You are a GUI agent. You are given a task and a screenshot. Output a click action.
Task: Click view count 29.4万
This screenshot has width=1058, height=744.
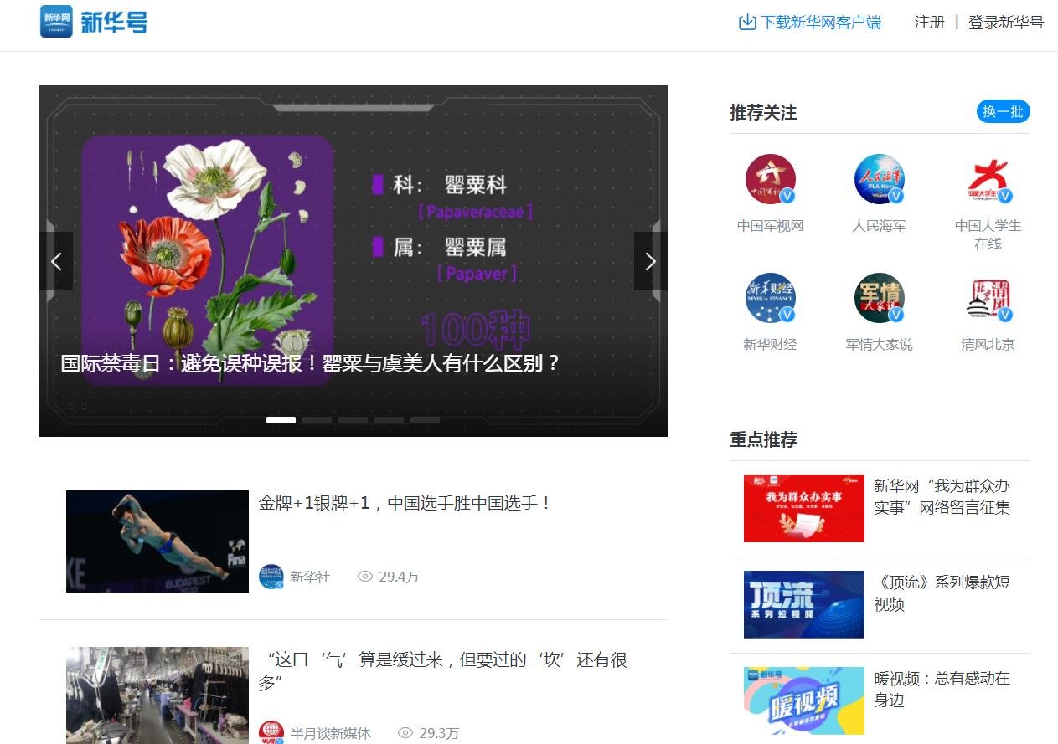coord(399,577)
